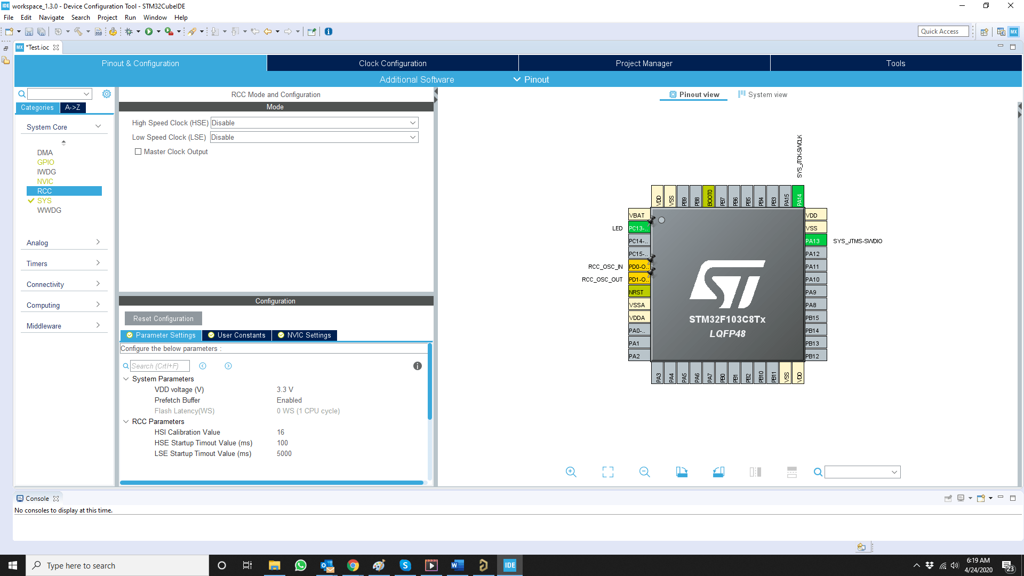Screen dimensions: 1024x576
Task: Click the PA13 green pin on the chip
Action: [815, 241]
